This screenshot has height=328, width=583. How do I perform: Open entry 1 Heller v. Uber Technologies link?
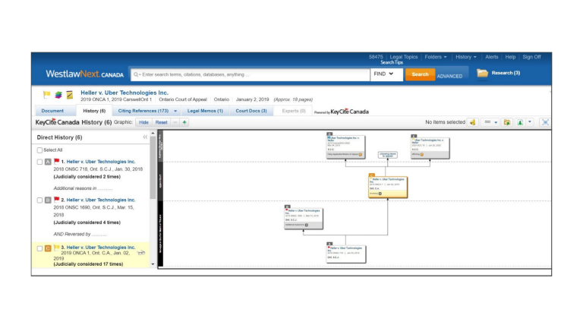(x=101, y=162)
